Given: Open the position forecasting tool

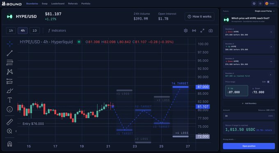Looking at the screenshot, I should [10, 81].
